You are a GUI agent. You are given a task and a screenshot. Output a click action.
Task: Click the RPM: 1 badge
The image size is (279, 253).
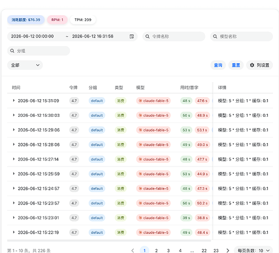tap(58, 20)
